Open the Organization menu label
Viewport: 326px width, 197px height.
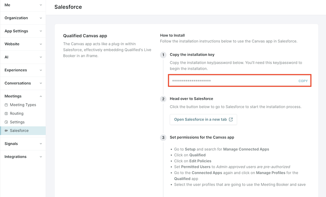(16, 18)
